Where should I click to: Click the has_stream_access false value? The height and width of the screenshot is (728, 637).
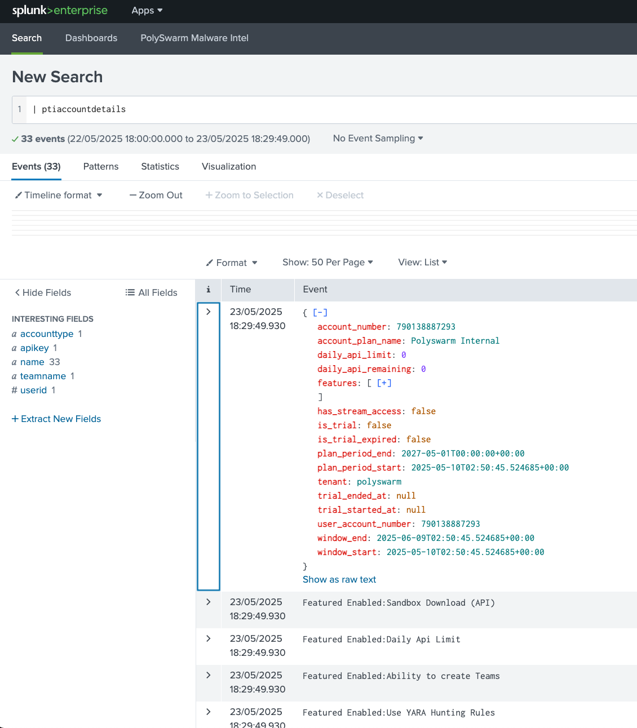tap(423, 411)
